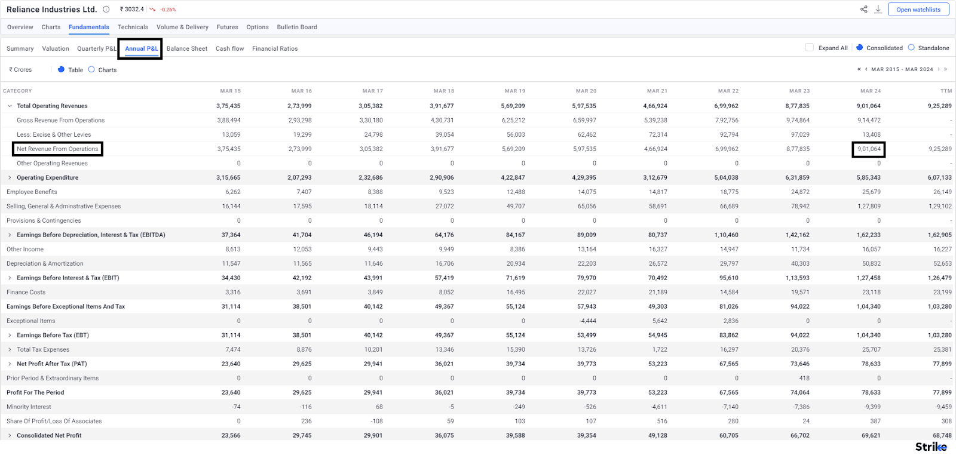Click the Finance Costs row label
Viewport: 956px width, 458px height.
[x=26, y=292]
